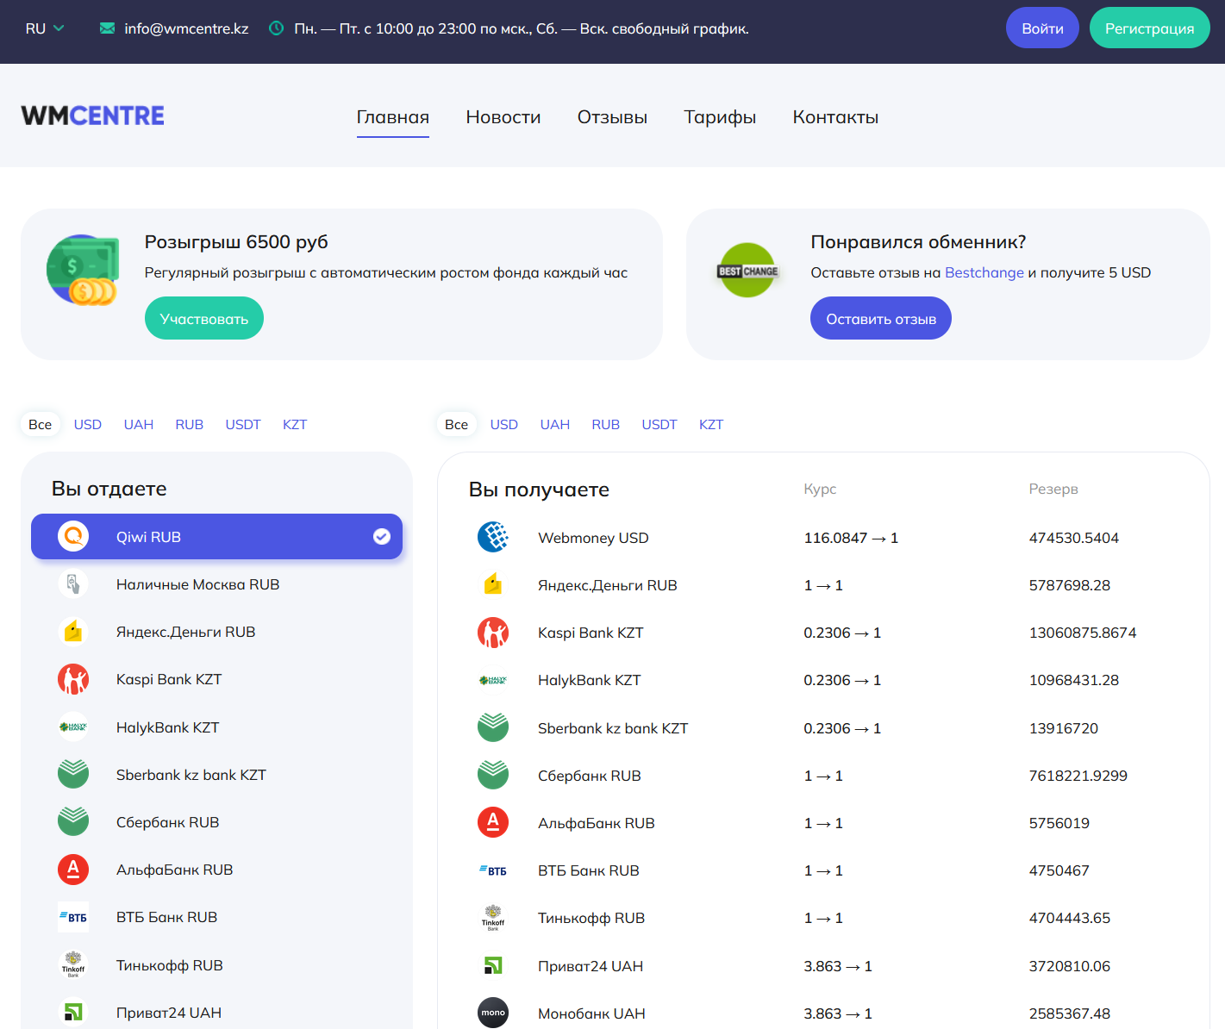Filter give list by RUB
This screenshot has width=1225, height=1029.
[x=190, y=424]
